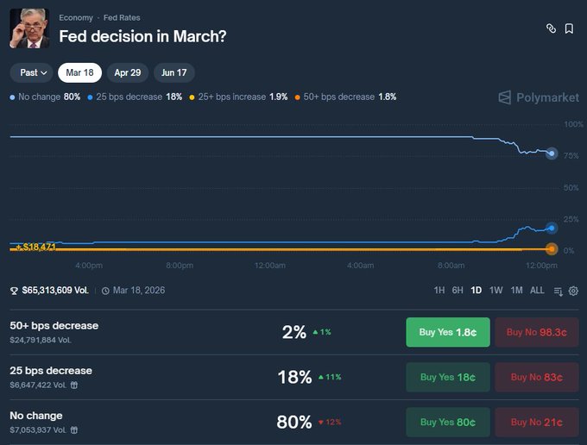Image resolution: width=587 pixels, height=445 pixels.
Task: Buy No on 25 bps decrease
Action: [x=536, y=377]
